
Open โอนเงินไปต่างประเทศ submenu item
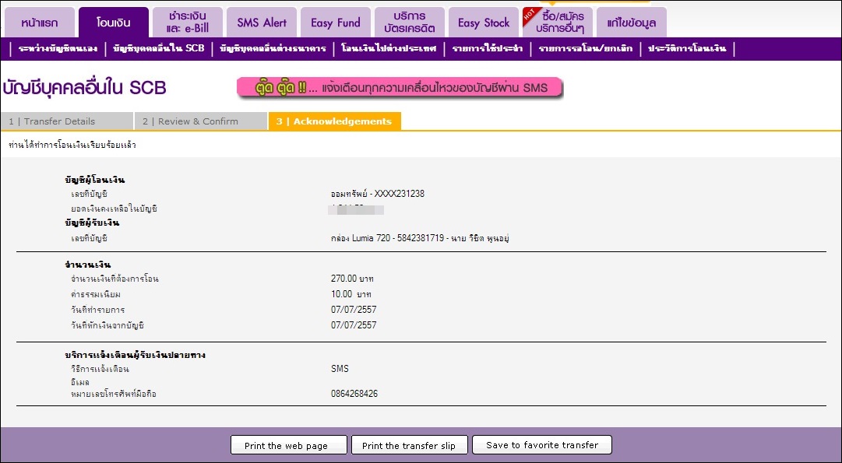389,48
